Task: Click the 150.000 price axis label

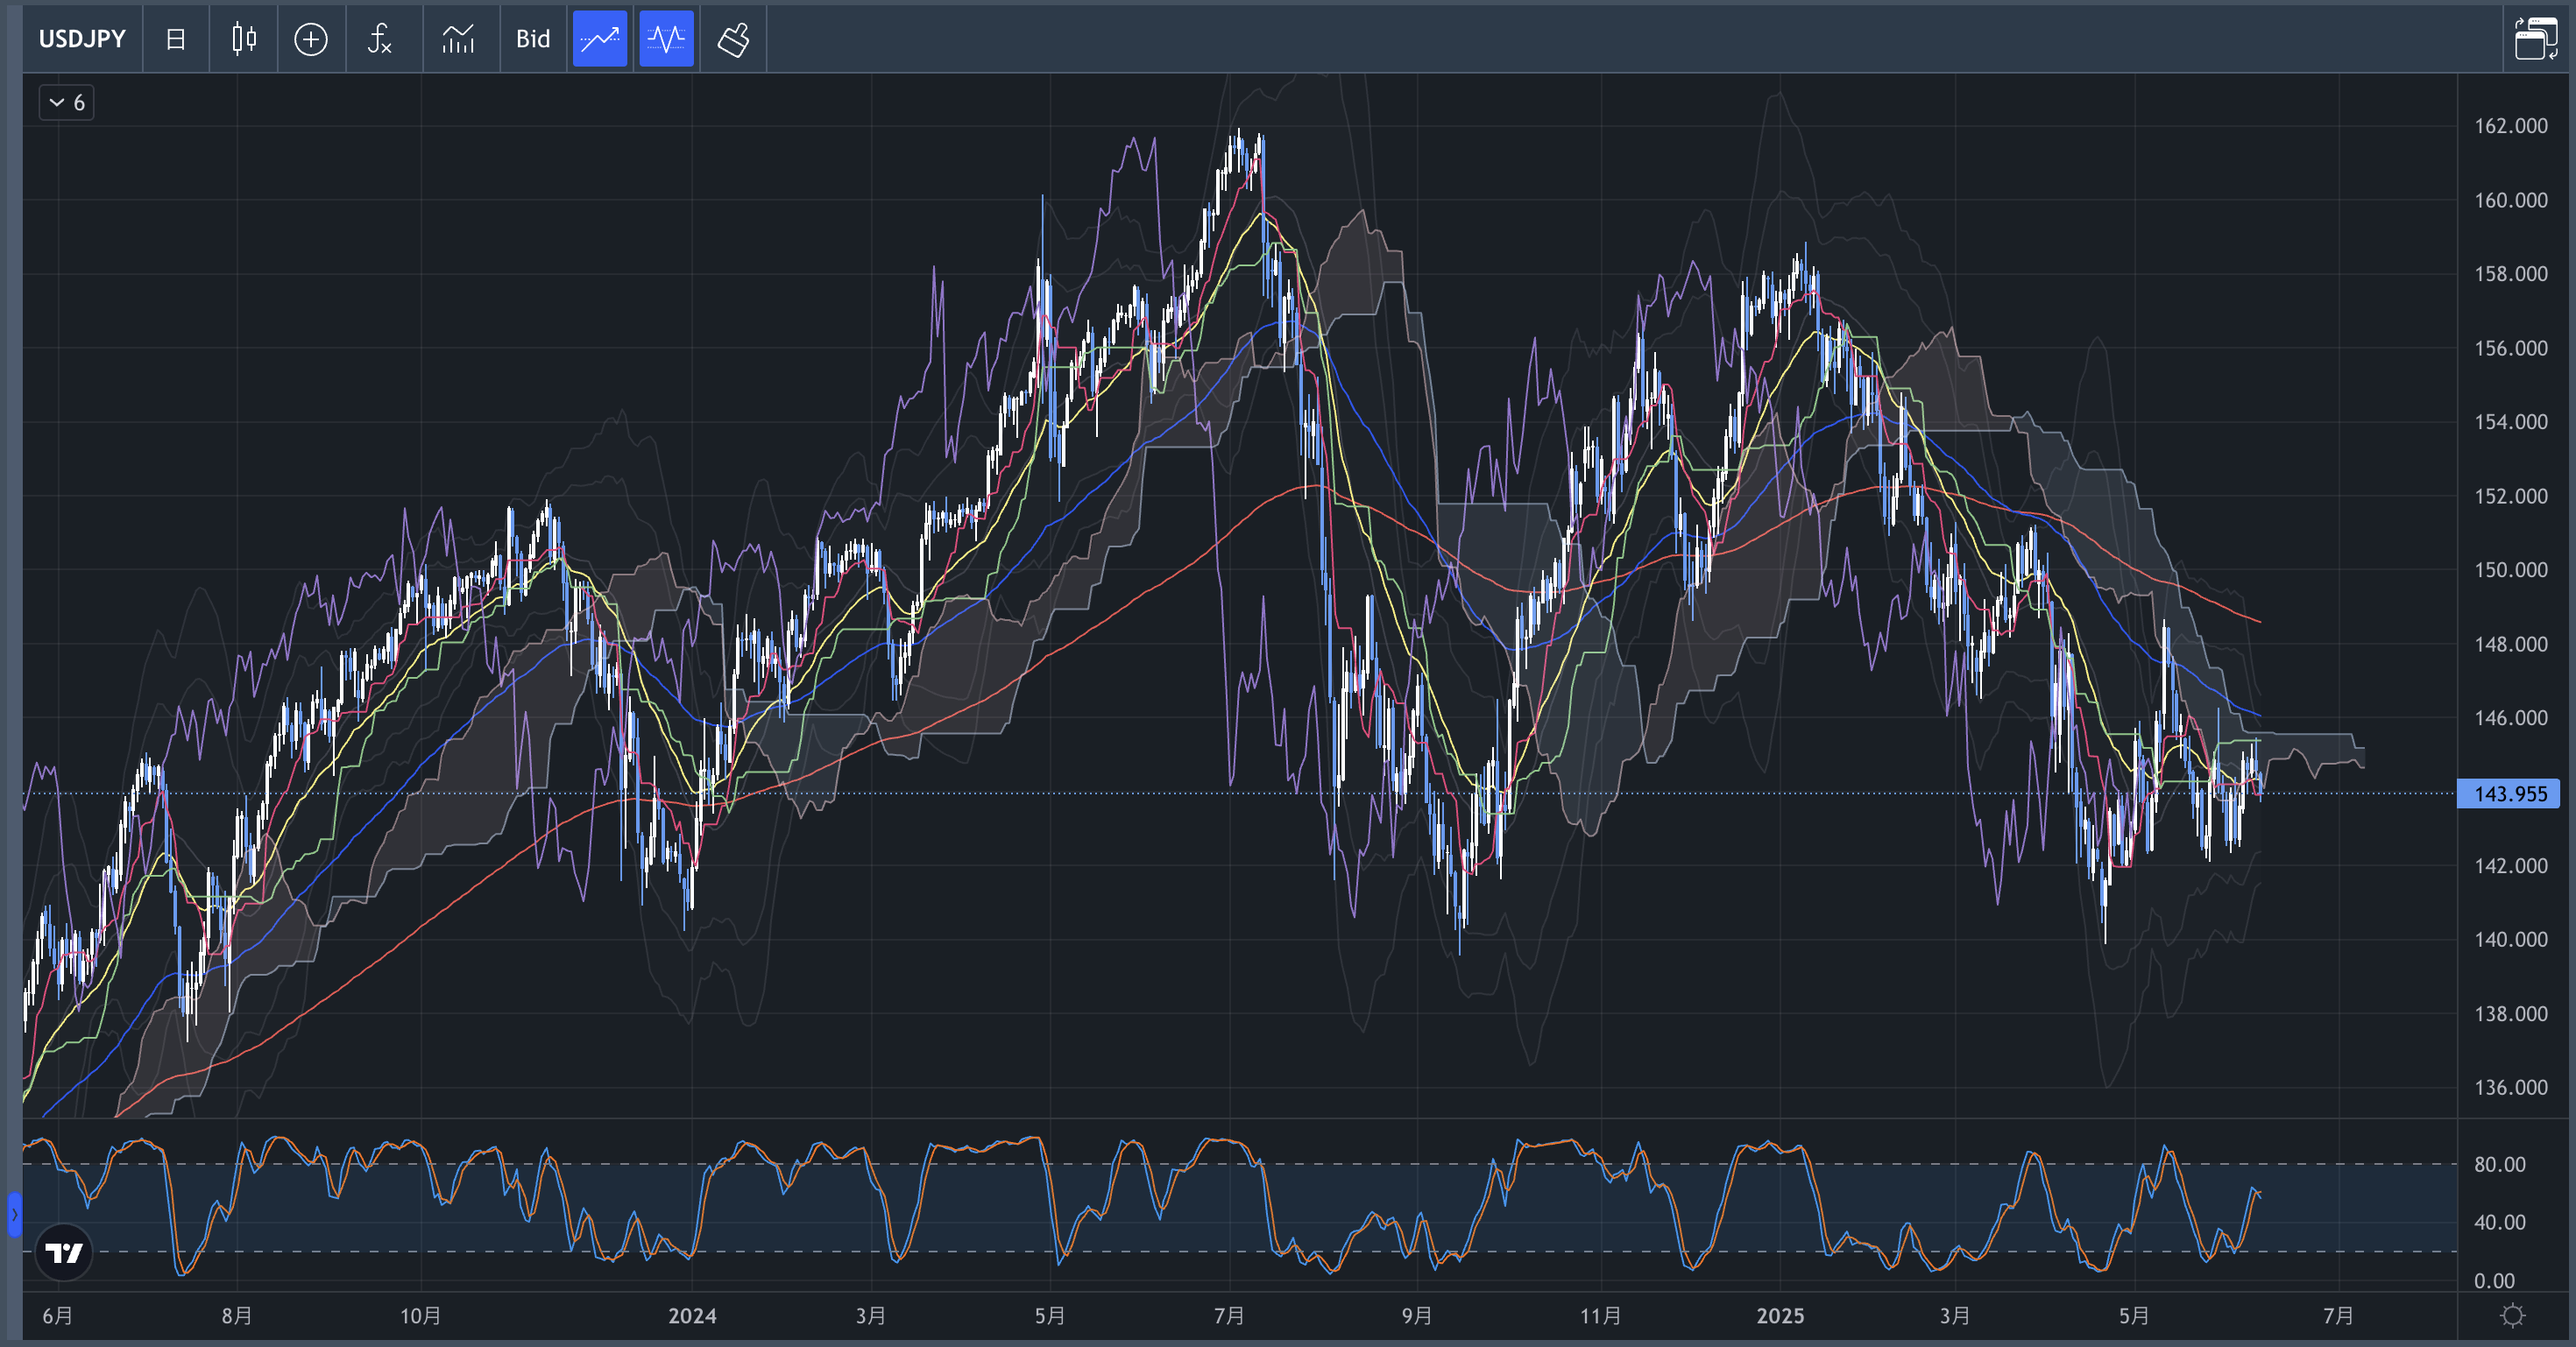Action: 2510,569
